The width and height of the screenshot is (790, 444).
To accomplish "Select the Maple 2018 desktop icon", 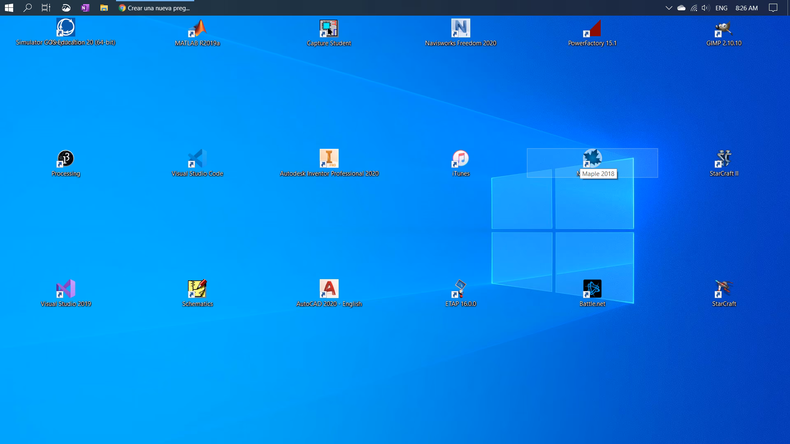I will pos(592,163).
